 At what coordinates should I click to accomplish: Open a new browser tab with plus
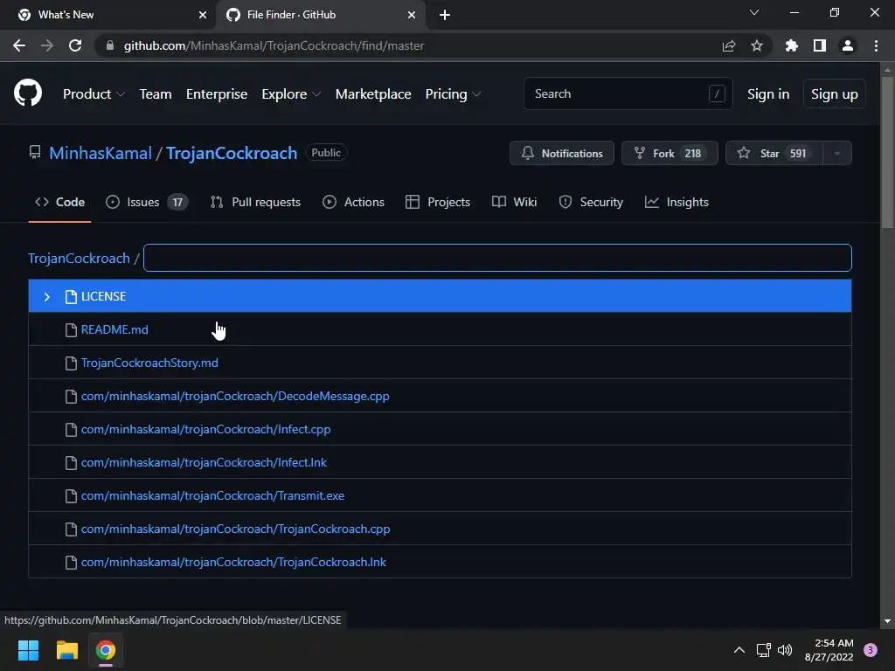(x=445, y=15)
